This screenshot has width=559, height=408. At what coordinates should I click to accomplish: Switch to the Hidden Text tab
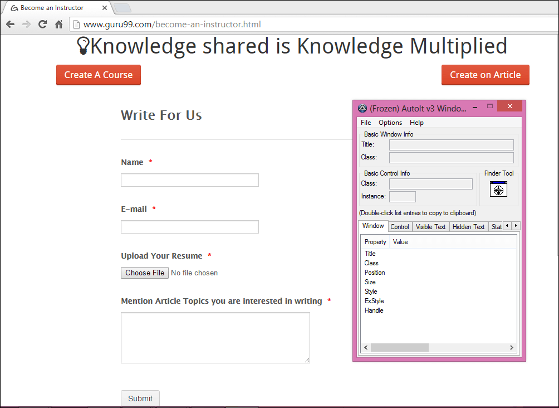pyautogui.click(x=468, y=227)
